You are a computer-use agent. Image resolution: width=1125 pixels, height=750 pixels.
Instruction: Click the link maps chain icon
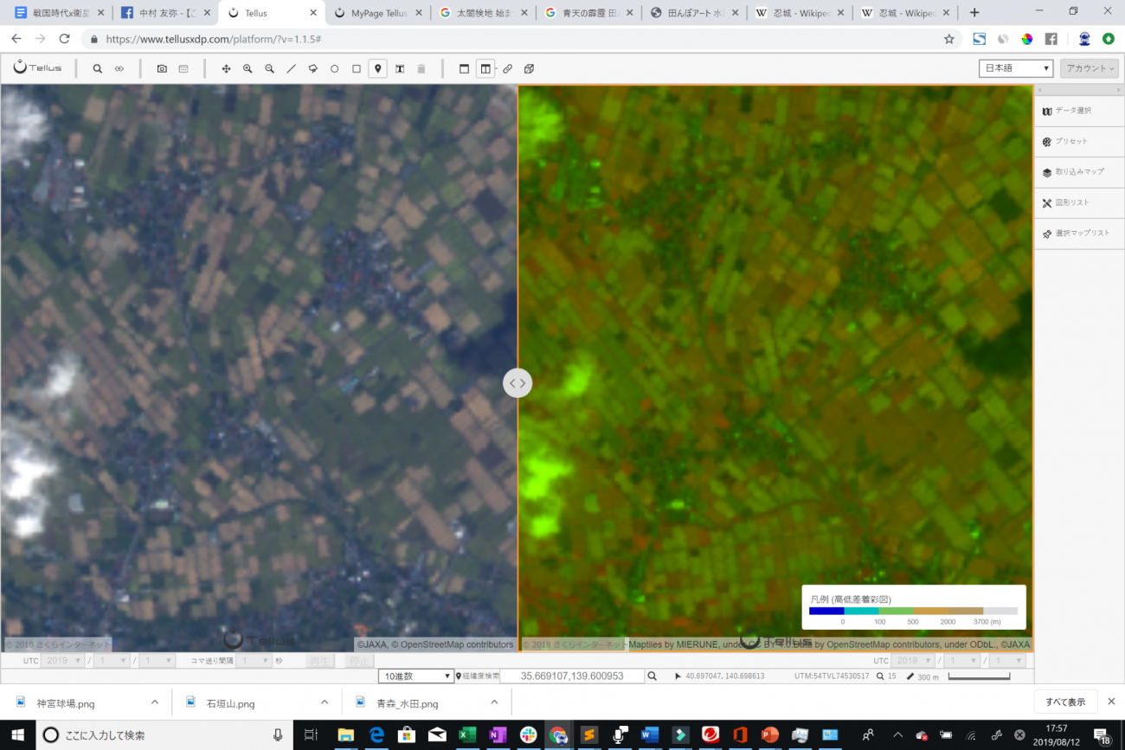point(508,68)
